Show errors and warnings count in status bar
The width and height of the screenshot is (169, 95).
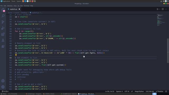pyautogui.click(x=5, y=91)
